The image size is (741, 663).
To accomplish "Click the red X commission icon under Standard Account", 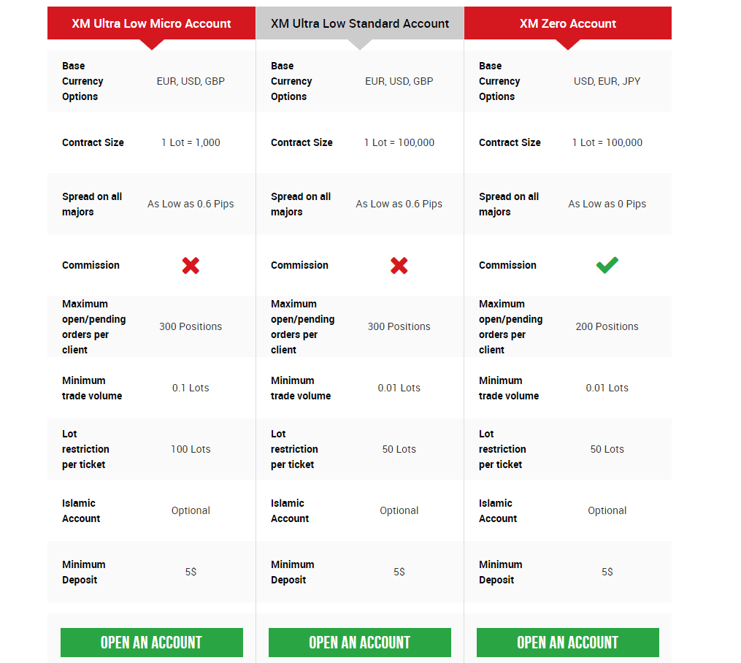I will pyautogui.click(x=399, y=266).
